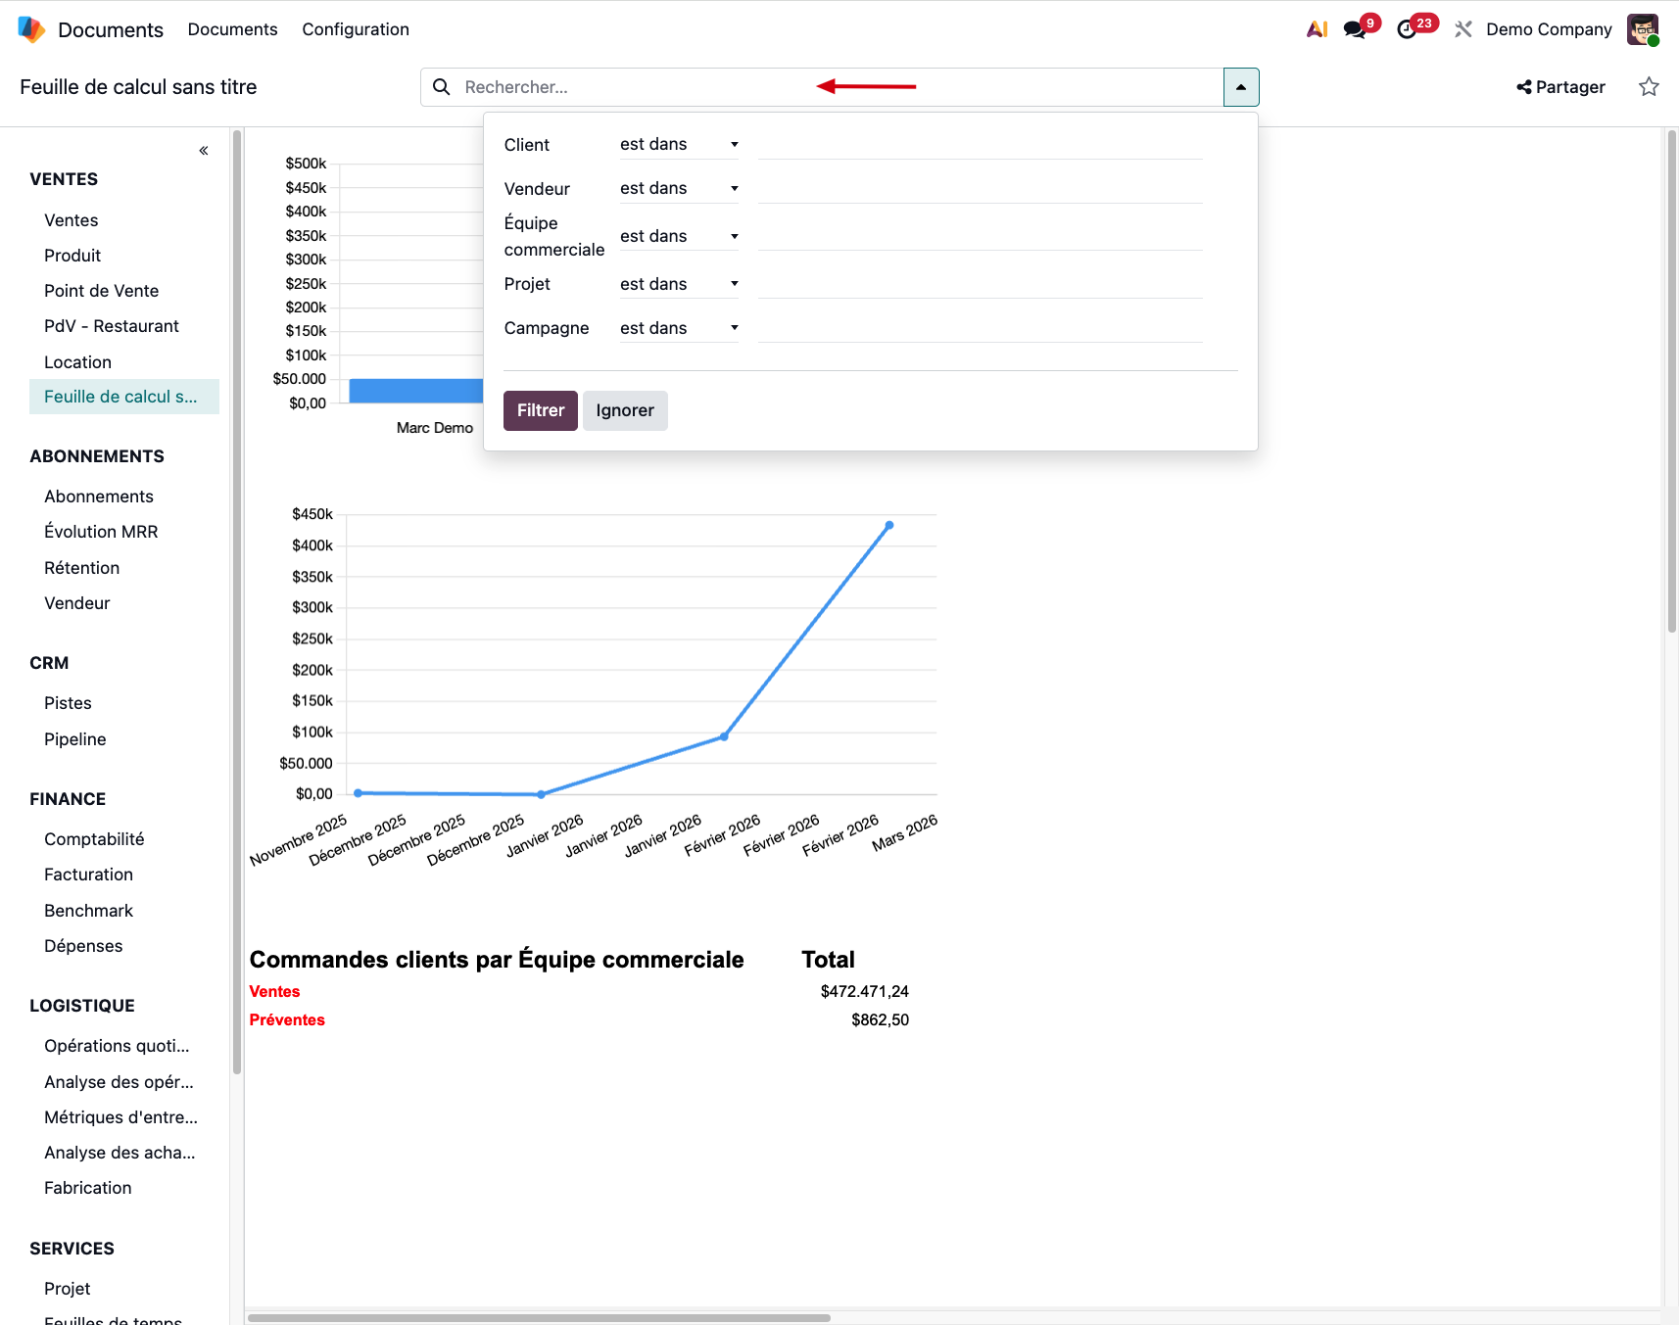
Task: Click the Ignorer button
Action: tap(624, 410)
